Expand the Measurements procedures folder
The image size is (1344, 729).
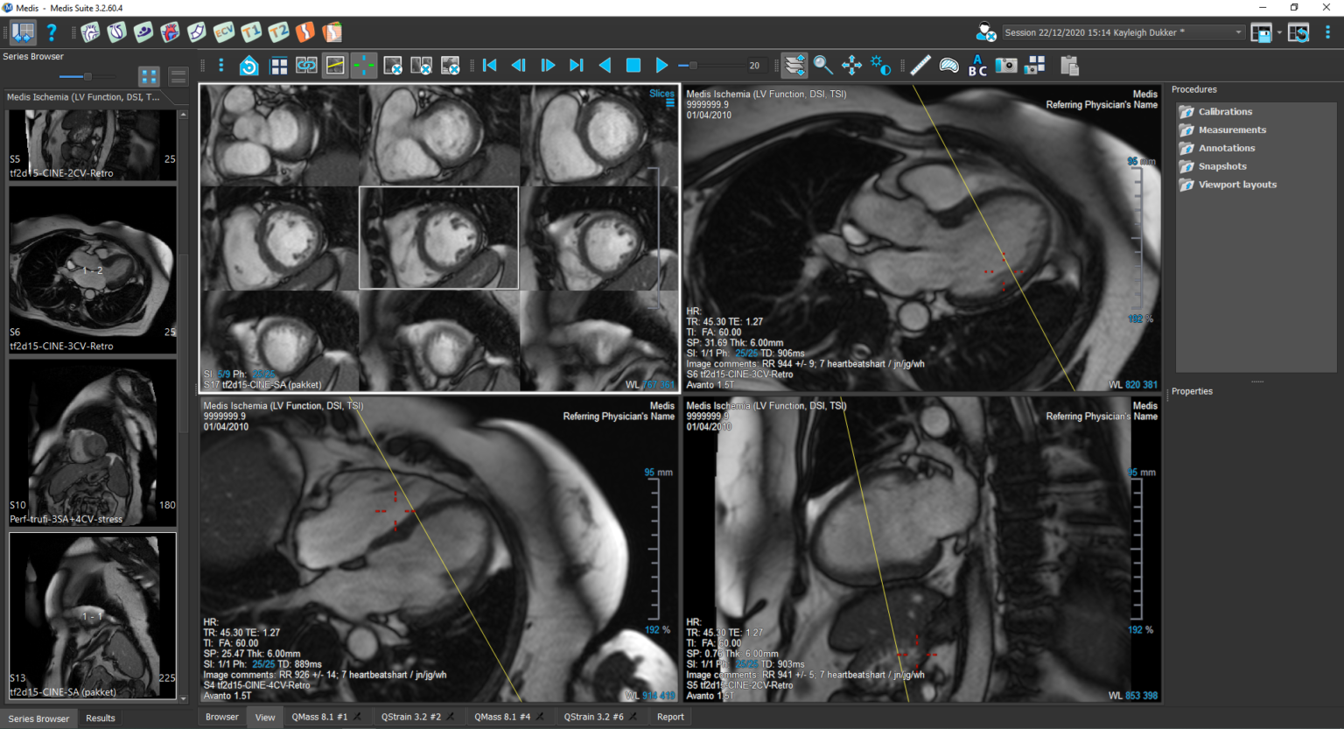1231,130
